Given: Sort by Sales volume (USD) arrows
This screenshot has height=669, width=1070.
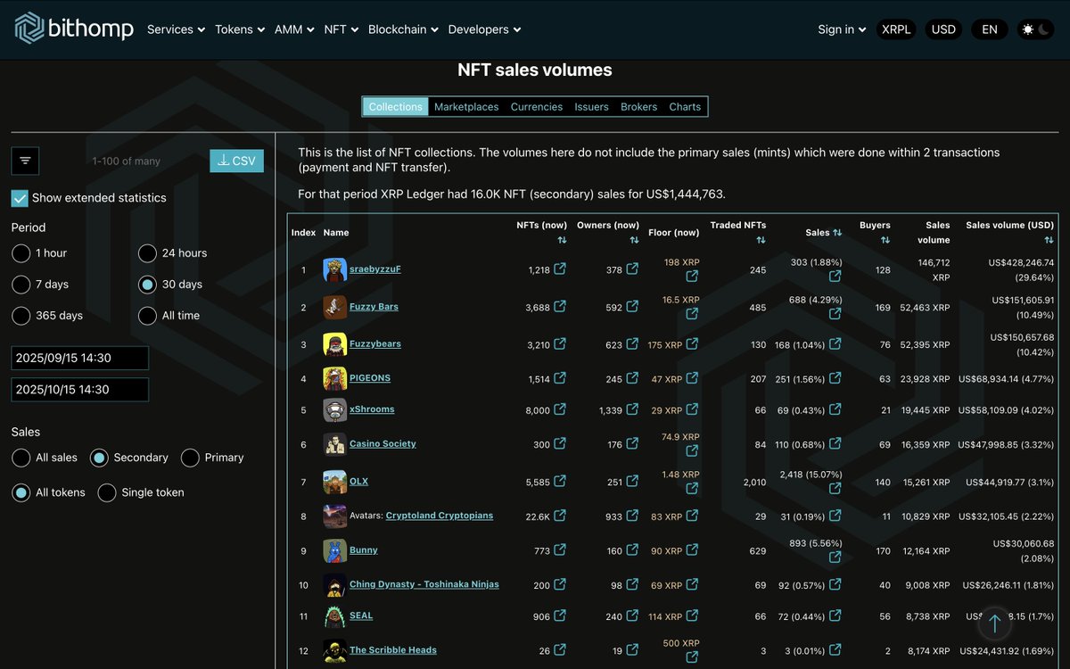Looking at the screenshot, I should coord(1049,240).
